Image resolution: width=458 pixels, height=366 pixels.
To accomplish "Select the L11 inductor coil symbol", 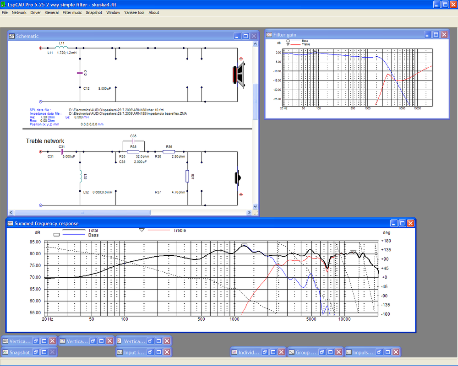I will pyautogui.click(x=62, y=47).
